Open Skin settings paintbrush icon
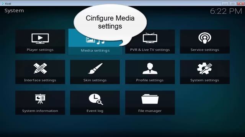 tap(95, 68)
